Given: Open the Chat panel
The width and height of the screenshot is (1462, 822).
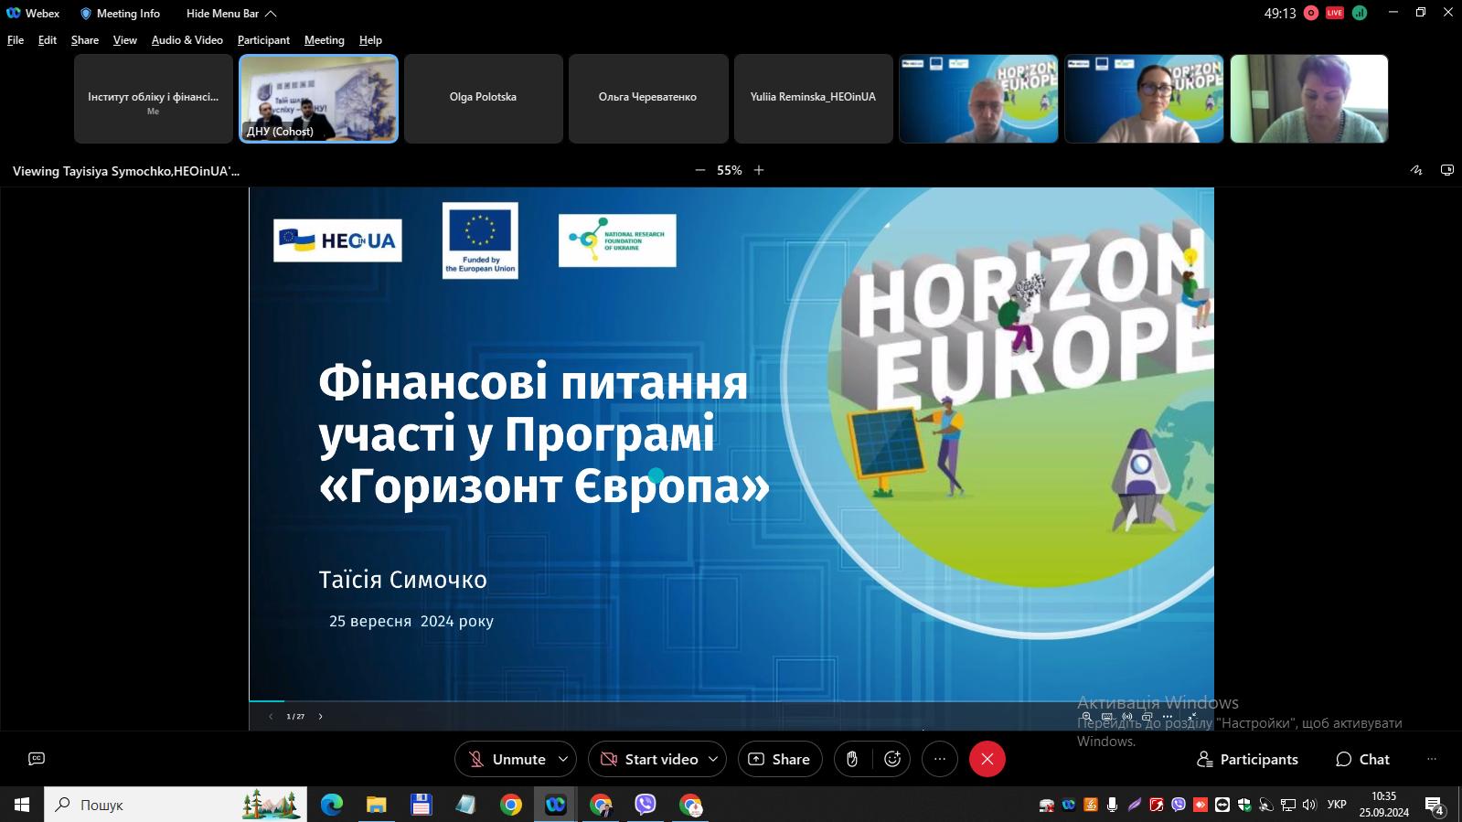Looking at the screenshot, I should coord(1362,759).
